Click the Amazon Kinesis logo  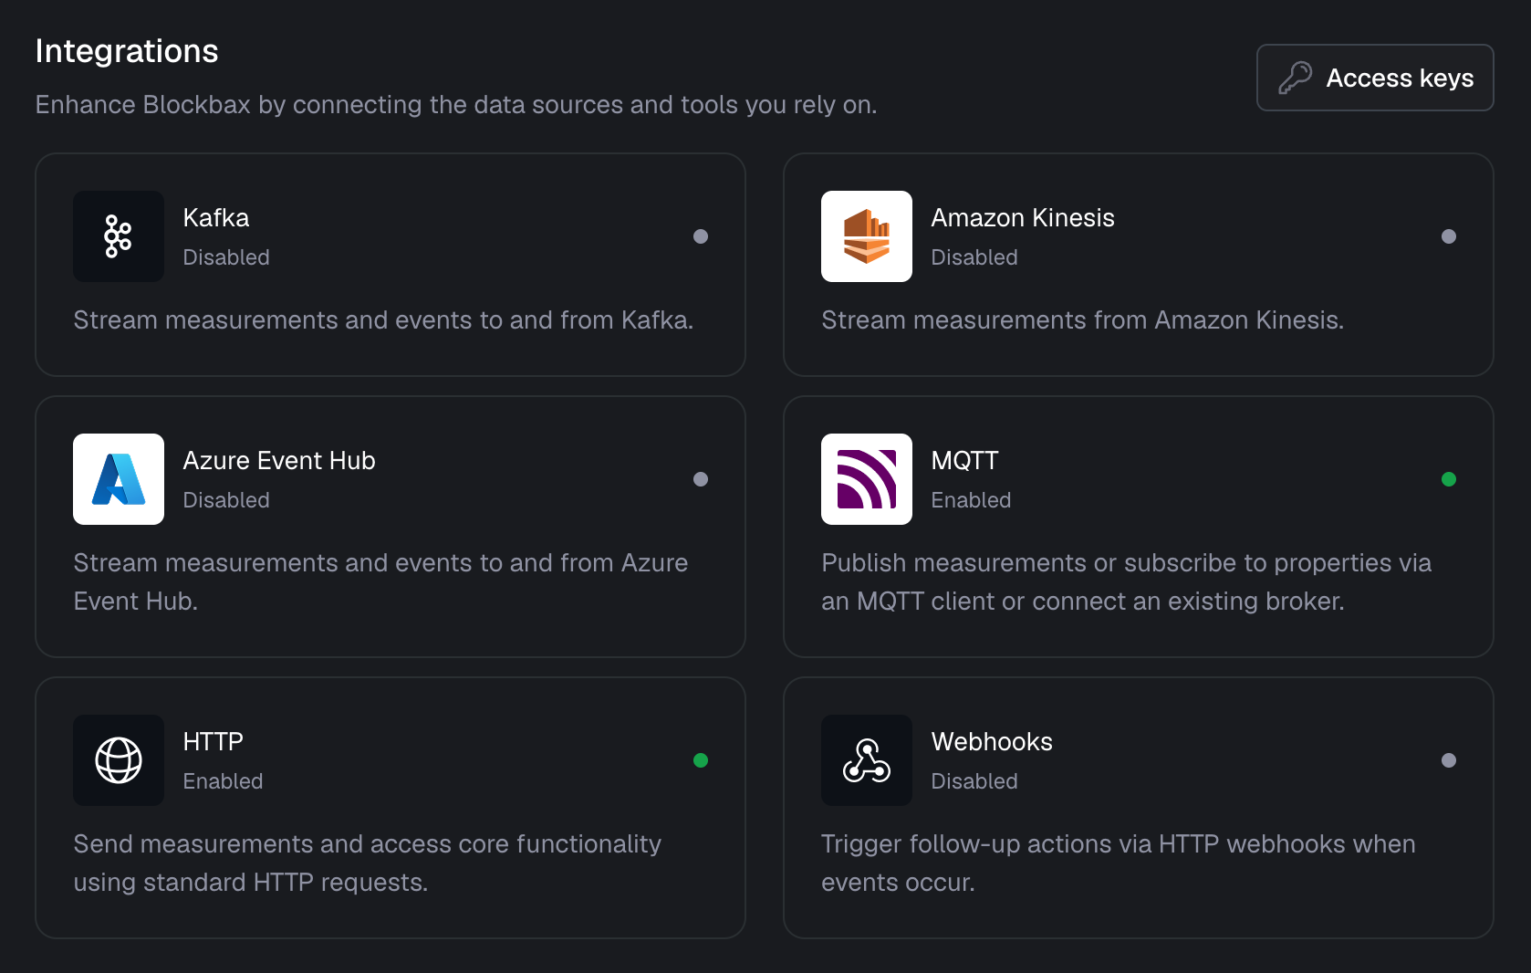(x=866, y=236)
